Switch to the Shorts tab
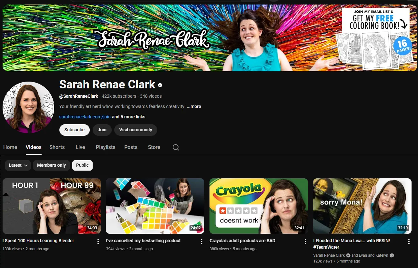Screen dimensions: 418x268 click(x=57, y=147)
